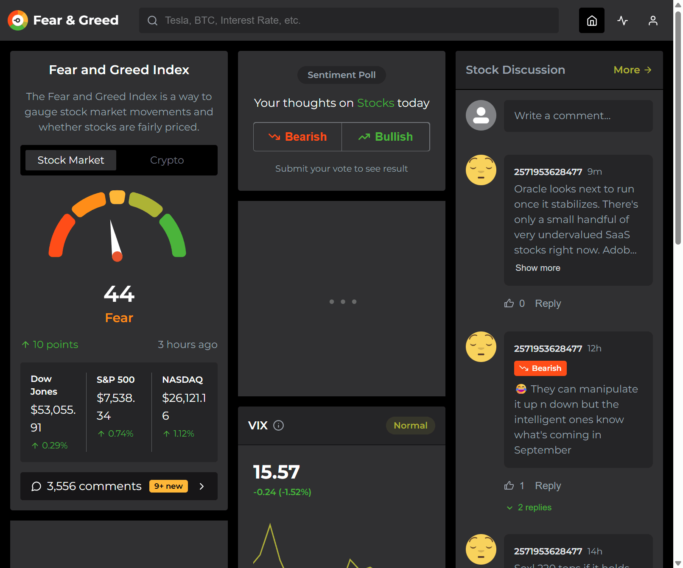This screenshot has width=683, height=568.
Task: Click username on the 9m comment
Action: click(x=548, y=172)
